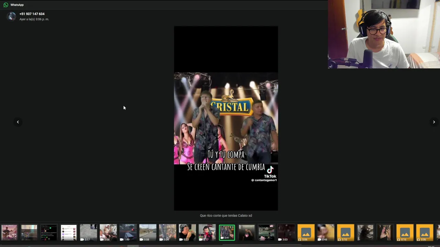Open the 0:08 video thumbnail with seated people

(108, 233)
